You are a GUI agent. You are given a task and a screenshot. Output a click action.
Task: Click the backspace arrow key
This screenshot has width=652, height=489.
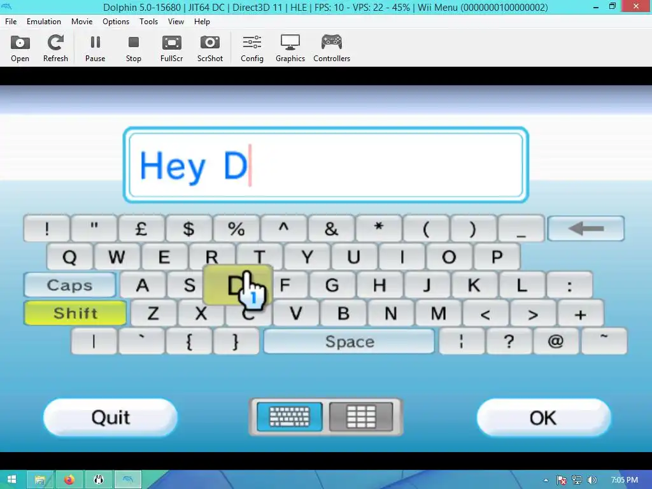click(586, 229)
